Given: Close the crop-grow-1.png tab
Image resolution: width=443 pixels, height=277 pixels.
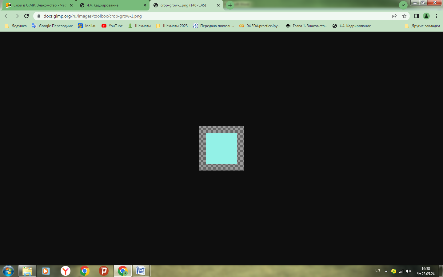Looking at the screenshot, I should pyautogui.click(x=218, y=5).
